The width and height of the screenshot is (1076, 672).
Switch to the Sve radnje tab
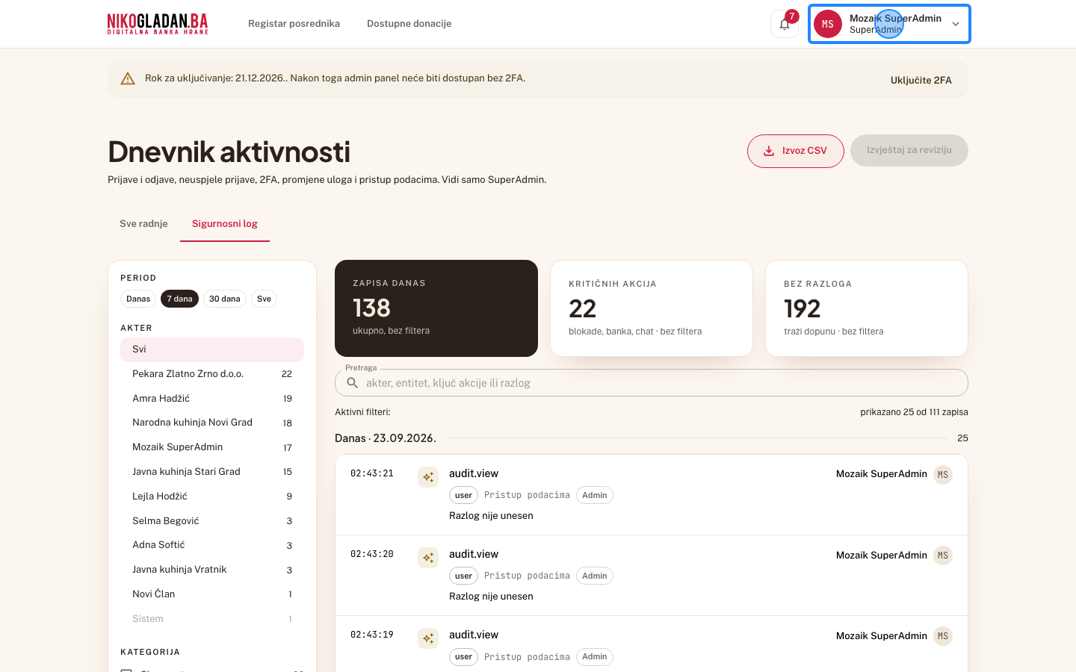[143, 224]
